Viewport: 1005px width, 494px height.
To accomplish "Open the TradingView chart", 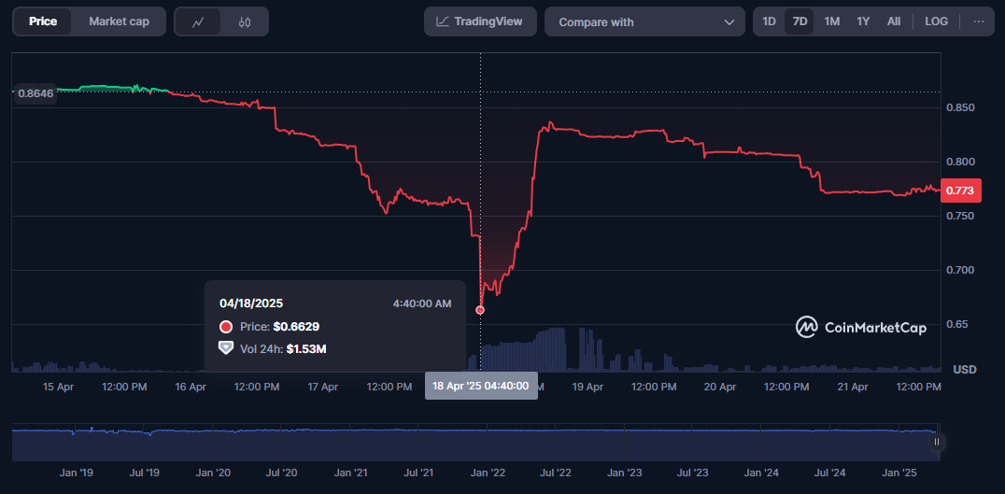I will (x=480, y=21).
